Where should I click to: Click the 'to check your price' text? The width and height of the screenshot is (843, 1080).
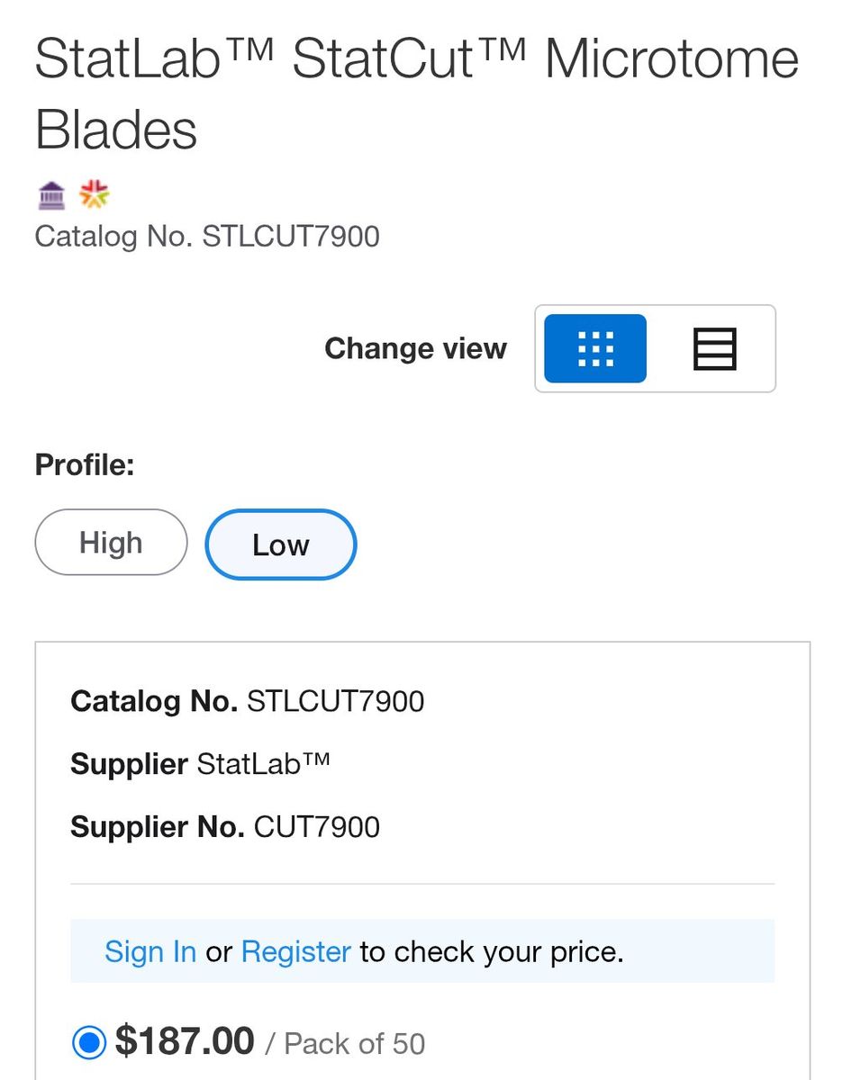click(492, 951)
